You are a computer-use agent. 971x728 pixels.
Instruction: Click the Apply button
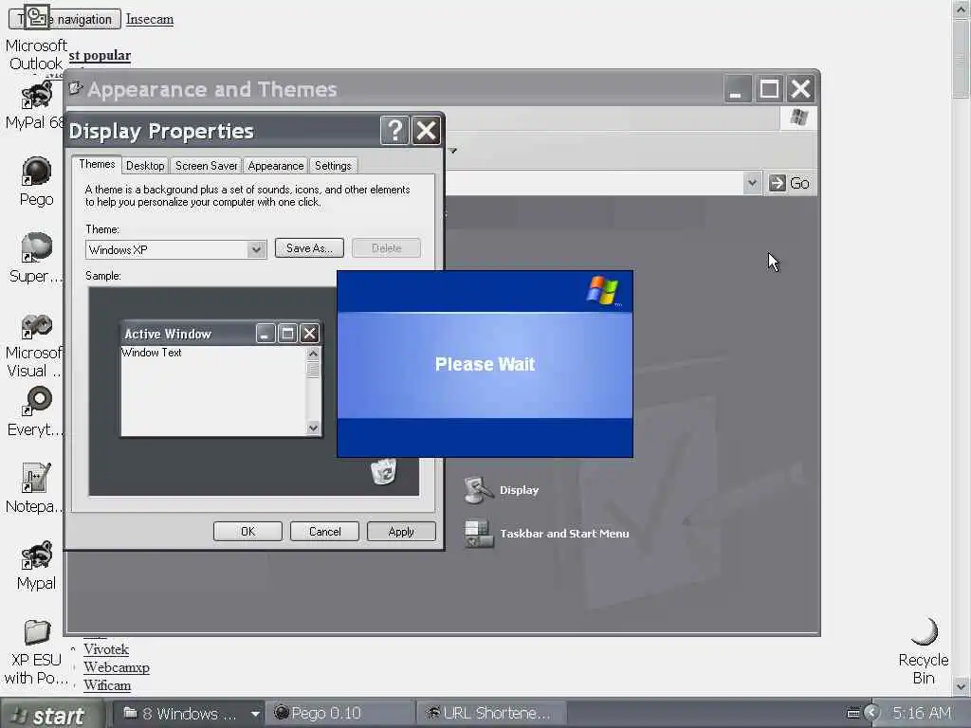[x=401, y=531]
